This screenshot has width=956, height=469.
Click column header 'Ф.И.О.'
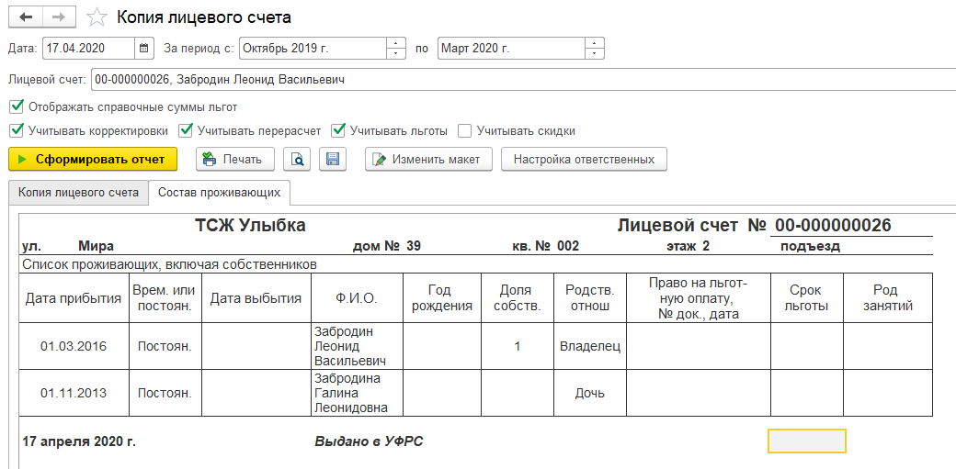coord(357,298)
